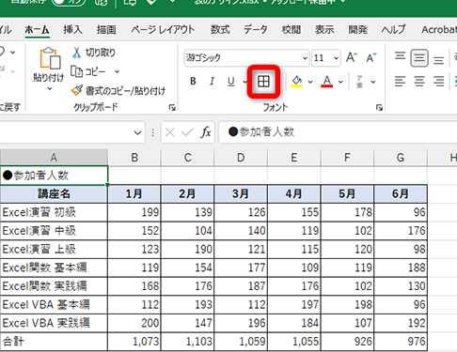Toggle bold formatting with B

pos(193,82)
